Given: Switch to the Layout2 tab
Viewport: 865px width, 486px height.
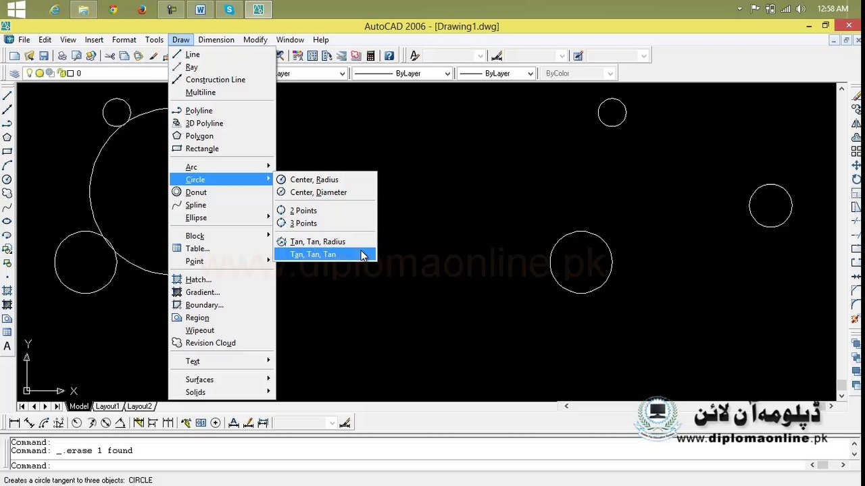Looking at the screenshot, I should coord(140,406).
